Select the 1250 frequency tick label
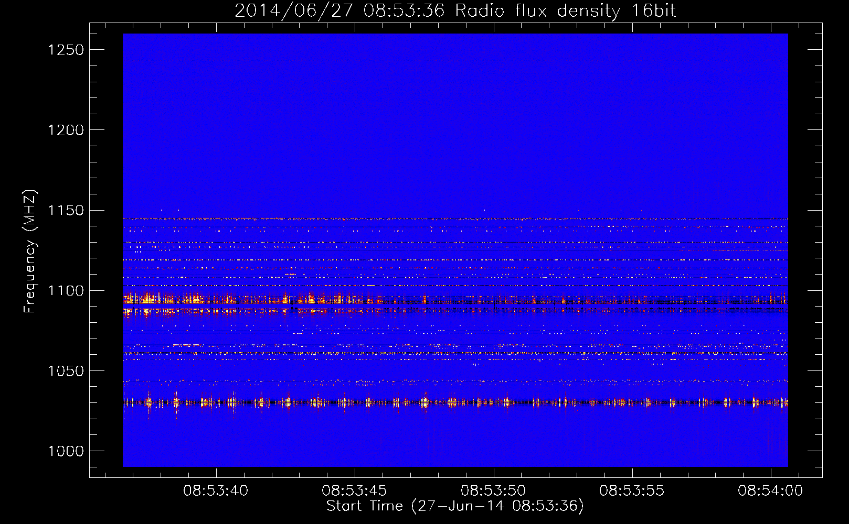This screenshot has height=524, width=849. click(x=66, y=50)
